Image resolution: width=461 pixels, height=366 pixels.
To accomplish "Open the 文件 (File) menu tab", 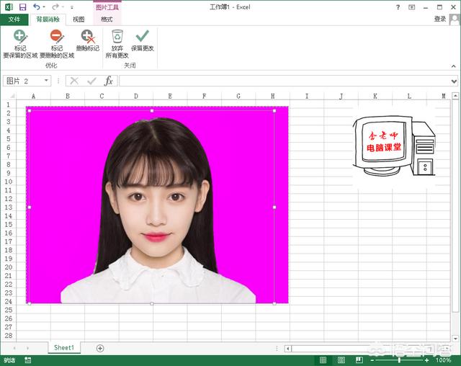I will coord(14,19).
